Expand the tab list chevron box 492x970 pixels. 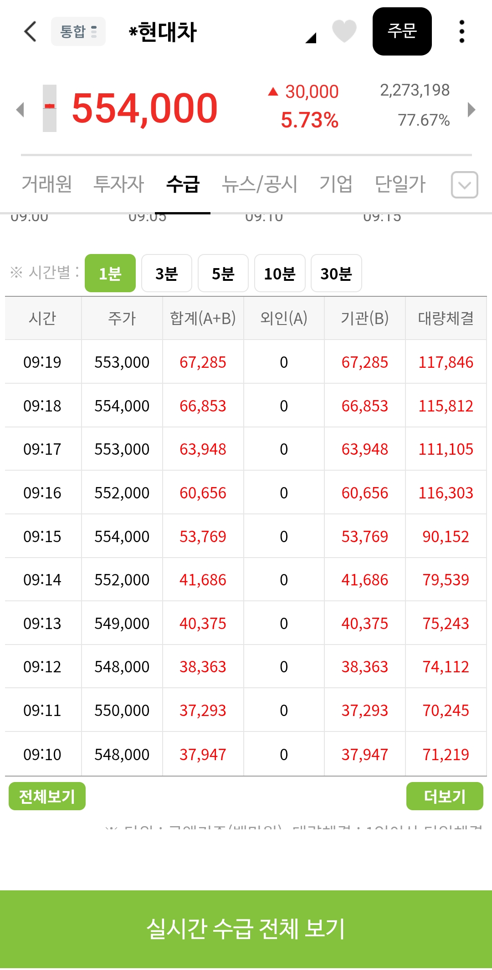(x=464, y=185)
